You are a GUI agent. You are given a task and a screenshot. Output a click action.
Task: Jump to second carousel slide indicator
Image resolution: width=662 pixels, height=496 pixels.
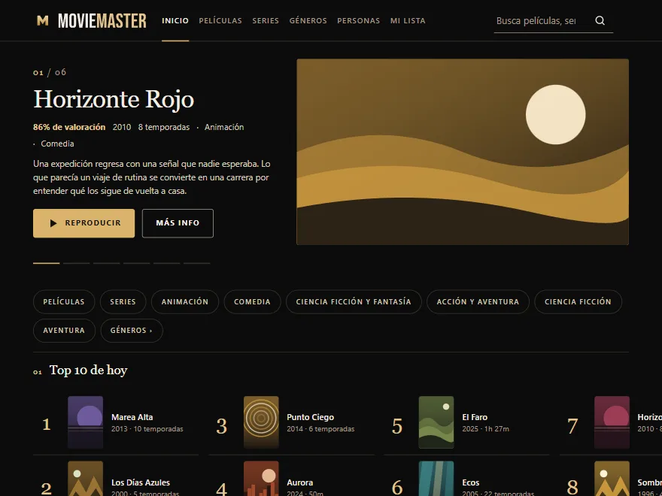point(77,263)
